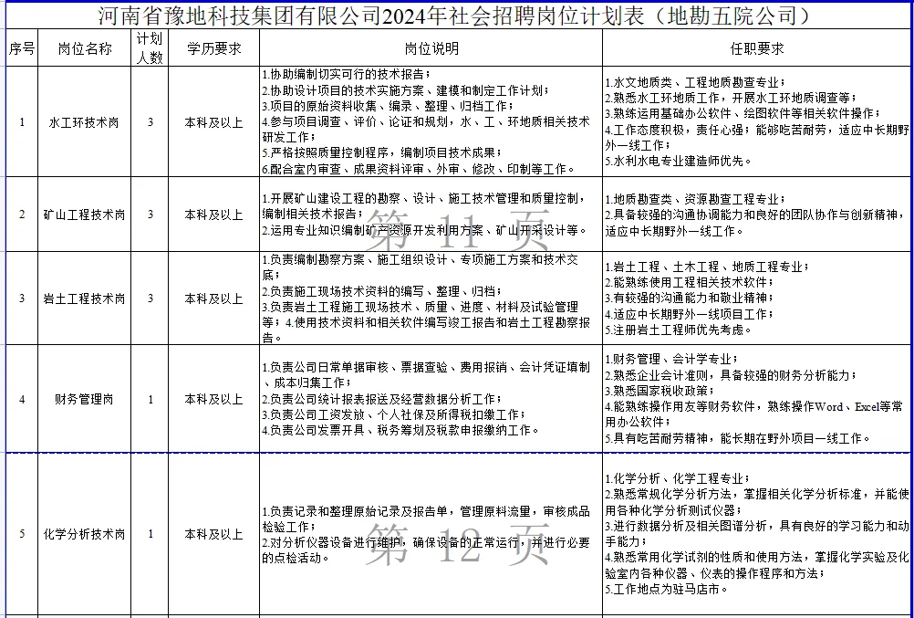
Task: Click 本科及以上 in the 化学分析技术岗 row
Action: [214, 534]
